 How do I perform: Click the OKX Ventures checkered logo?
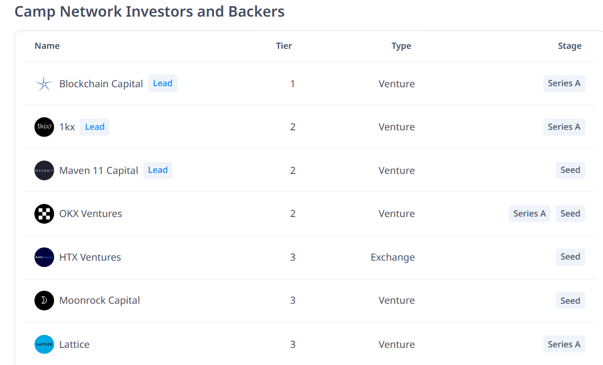(x=44, y=214)
